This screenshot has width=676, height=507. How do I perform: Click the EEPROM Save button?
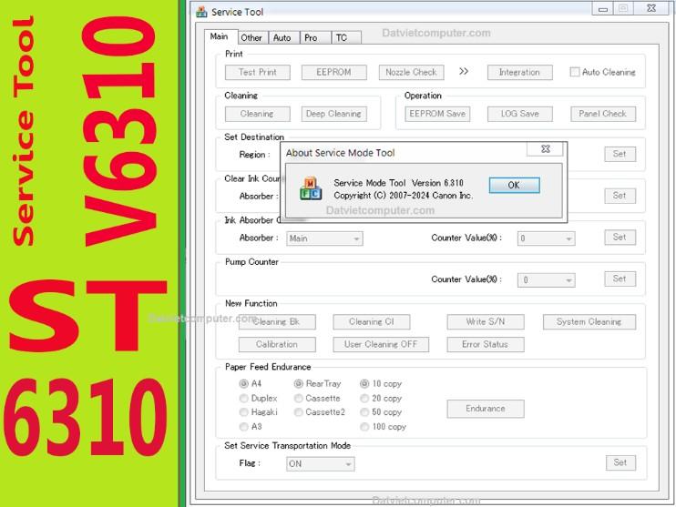pos(437,114)
